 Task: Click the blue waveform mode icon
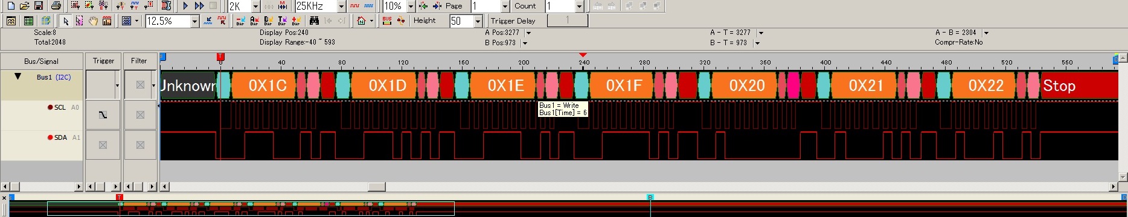click(x=368, y=6)
